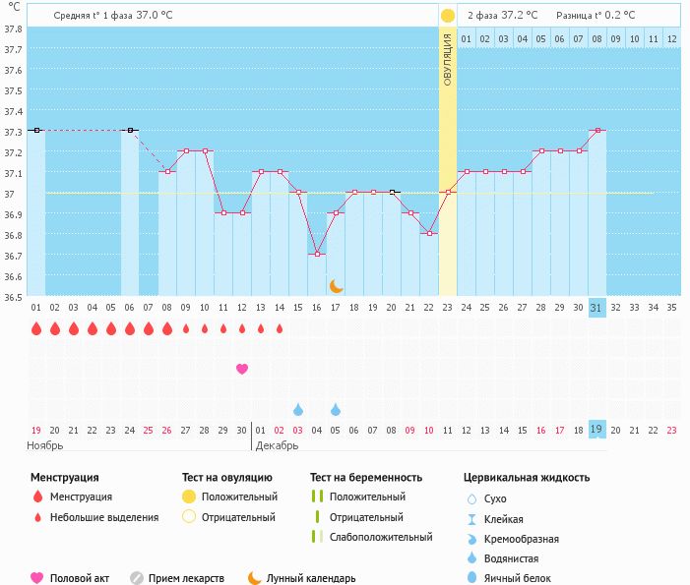Select the highlighted December 19 date
This screenshot has height=585, width=690.
[x=596, y=429]
